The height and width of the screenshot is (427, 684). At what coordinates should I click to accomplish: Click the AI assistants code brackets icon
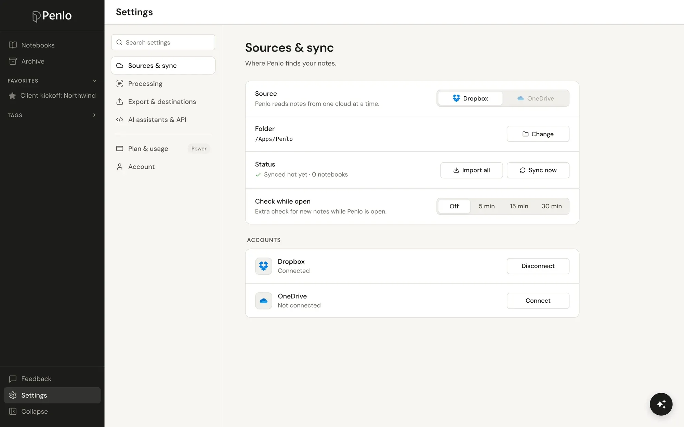120,120
